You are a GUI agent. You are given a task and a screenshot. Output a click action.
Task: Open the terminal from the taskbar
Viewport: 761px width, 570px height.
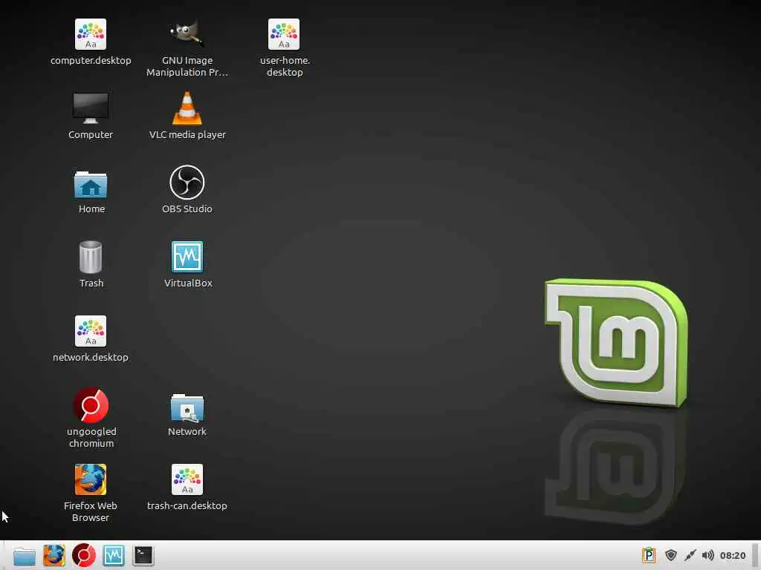pyautogui.click(x=143, y=555)
